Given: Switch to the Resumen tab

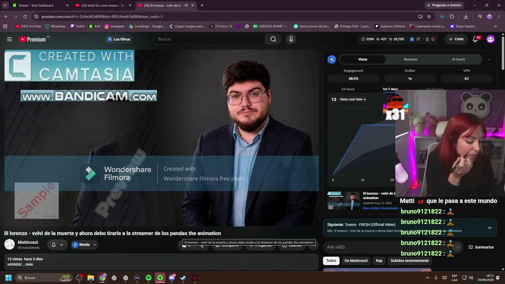Looking at the screenshot, I should click(410, 59).
